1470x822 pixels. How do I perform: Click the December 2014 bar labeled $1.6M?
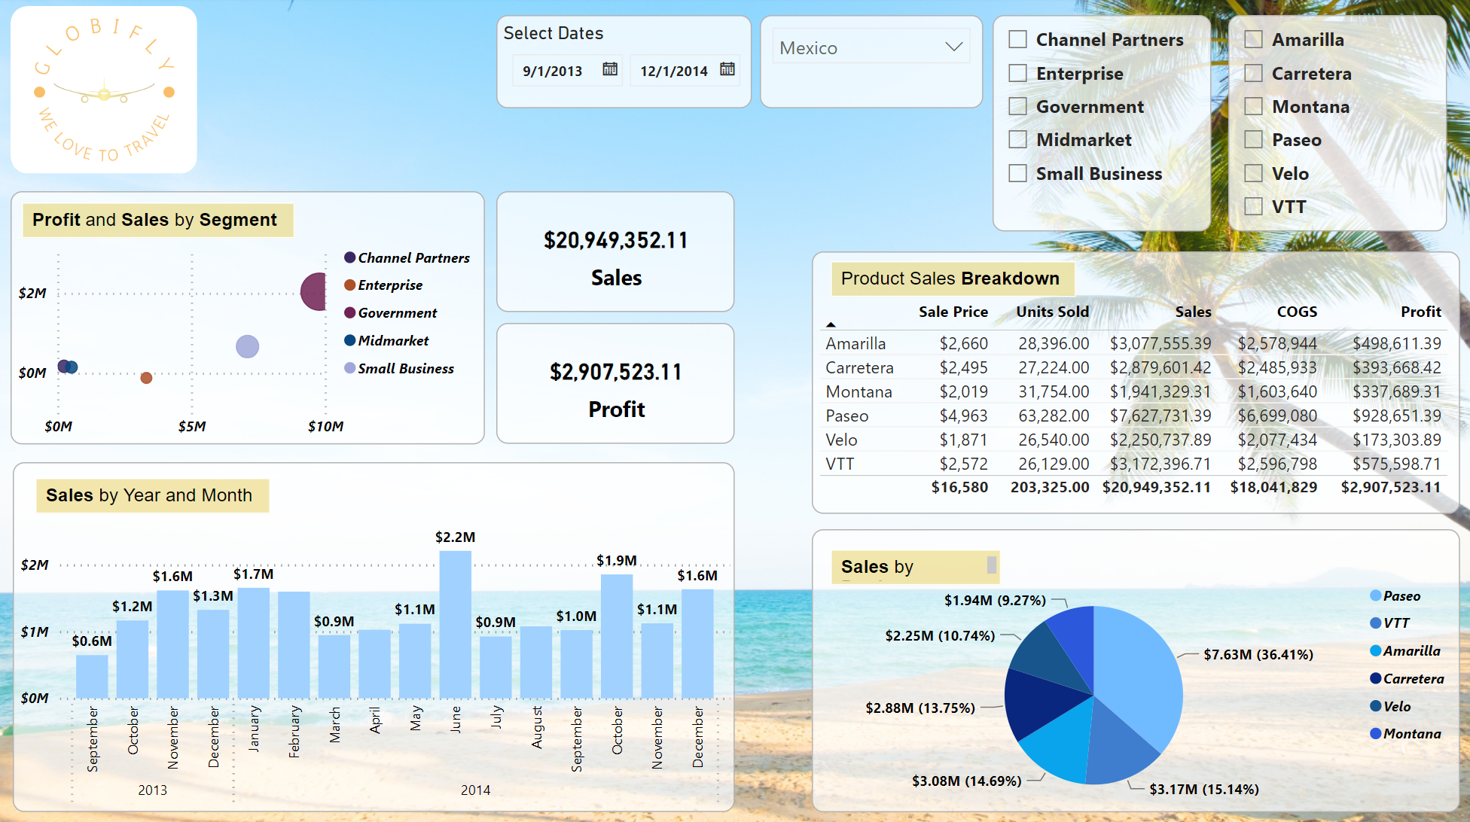click(x=697, y=644)
